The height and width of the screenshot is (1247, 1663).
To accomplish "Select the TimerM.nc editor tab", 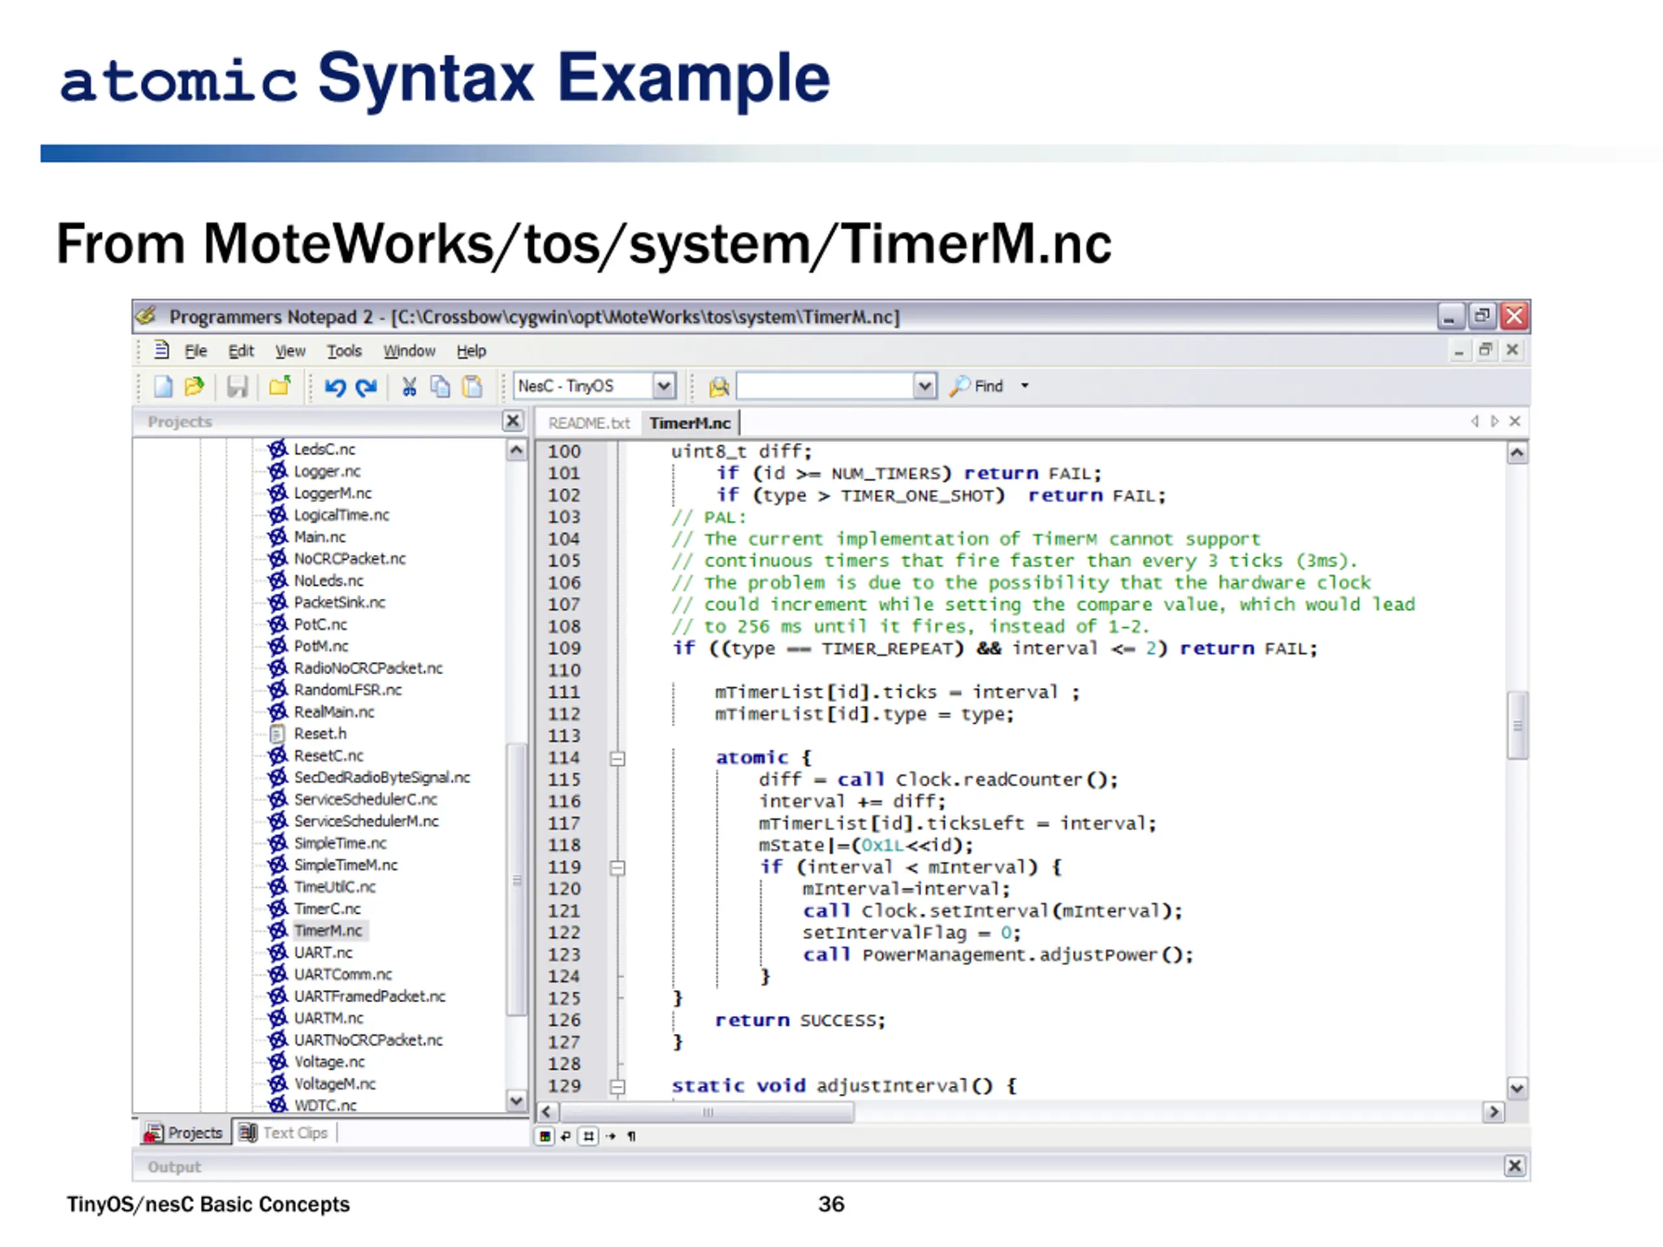I will point(690,423).
